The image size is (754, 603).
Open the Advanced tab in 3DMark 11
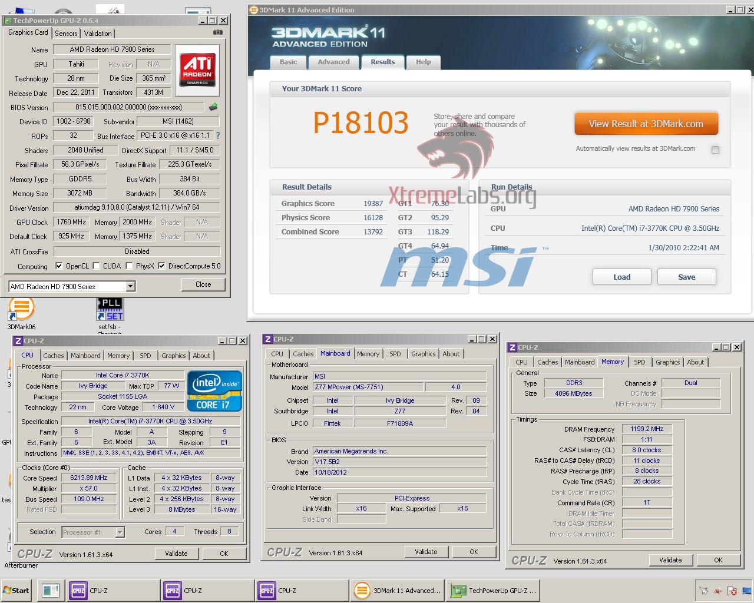[x=333, y=62]
